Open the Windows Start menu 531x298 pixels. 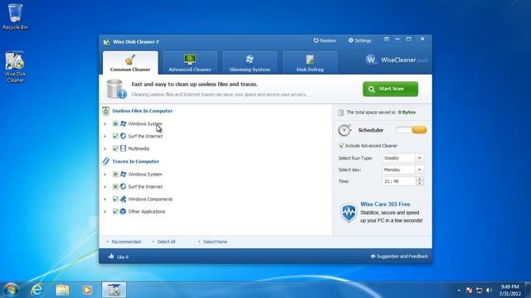[x=11, y=290]
